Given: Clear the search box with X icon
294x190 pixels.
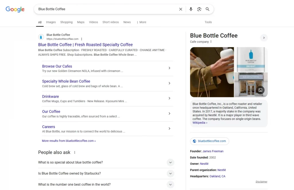Looking at the screenshot, I should pyautogui.click(x=181, y=9).
